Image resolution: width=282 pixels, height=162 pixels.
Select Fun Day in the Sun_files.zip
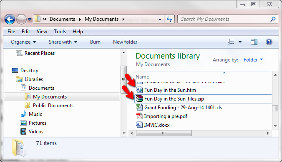pos(174,99)
